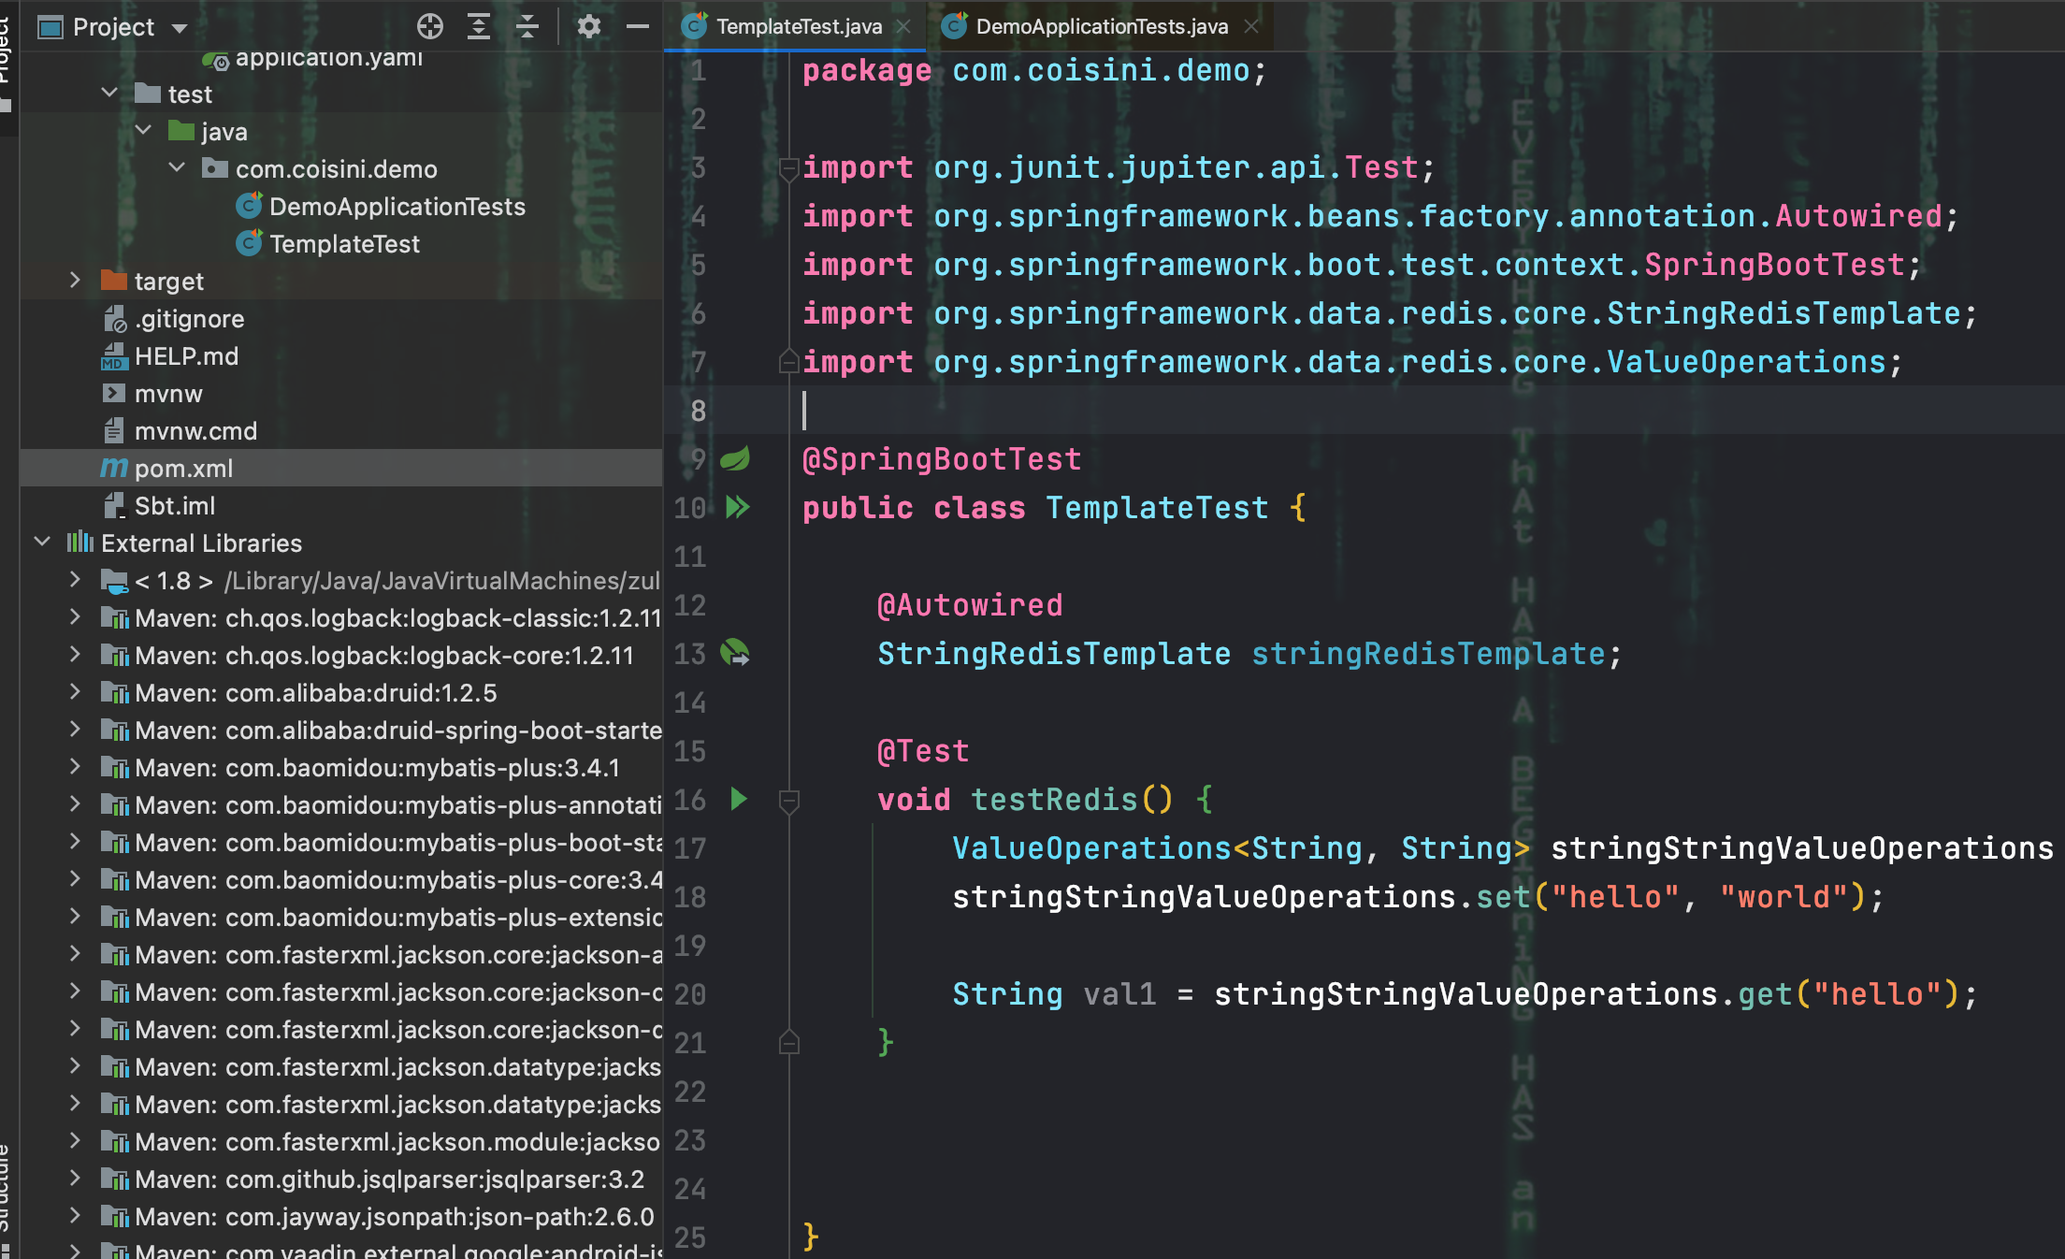This screenshot has height=1259, width=2065.
Task: Click the @SpringBootTest annotation
Action: point(942,459)
